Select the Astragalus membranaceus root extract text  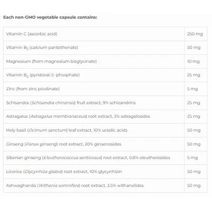[x=78, y=116]
